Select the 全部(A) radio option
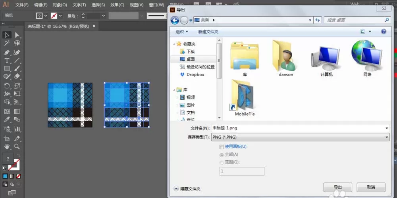 click(222, 155)
